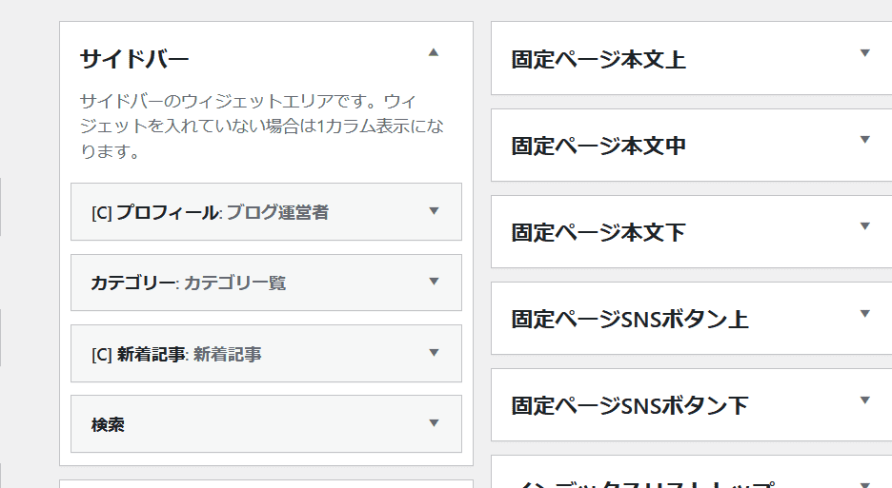The image size is (892, 488).
Task: Expand the 固定ページ本文下 area arrow
Action: [865, 226]
